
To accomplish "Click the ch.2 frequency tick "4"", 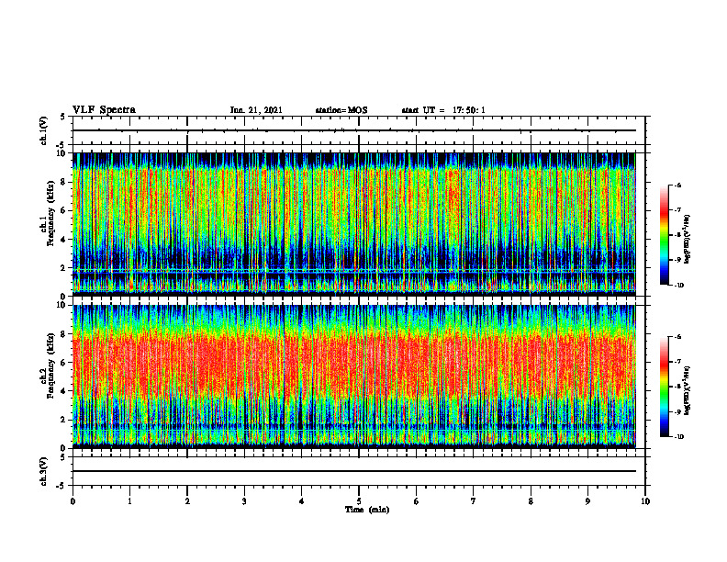I will [64, 391].
